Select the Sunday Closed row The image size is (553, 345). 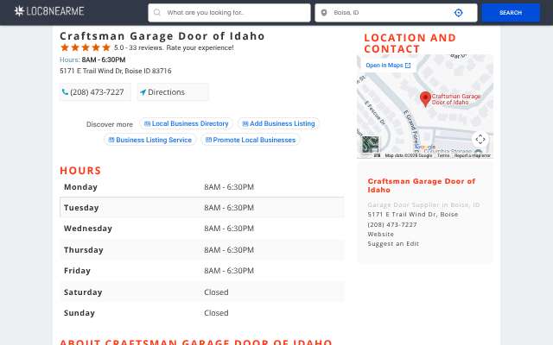click(201, 313)
